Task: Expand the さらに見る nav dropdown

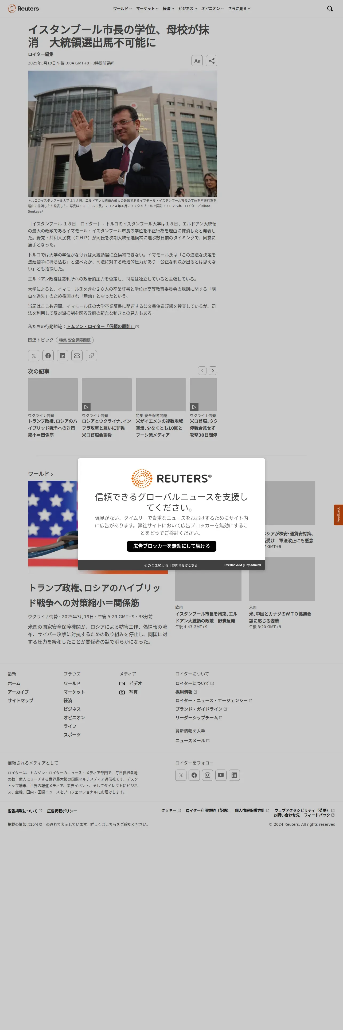Action: [x=239, y=8]
